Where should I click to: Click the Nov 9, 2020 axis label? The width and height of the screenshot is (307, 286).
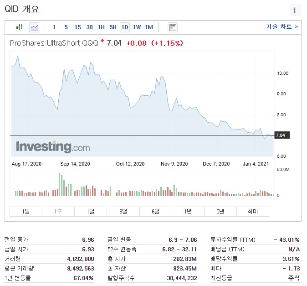[x=174, y=164]
